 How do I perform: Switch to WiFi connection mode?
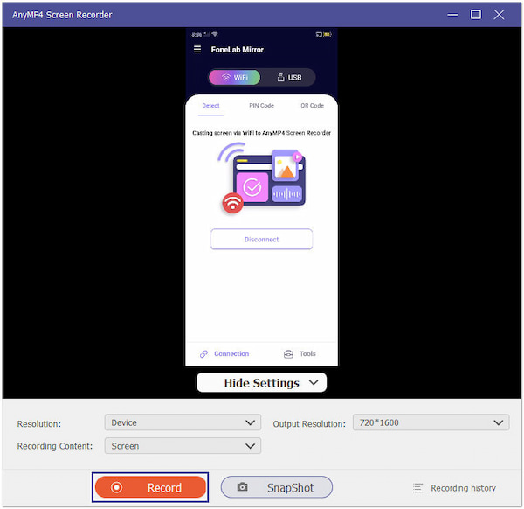[x=235, y=78]
